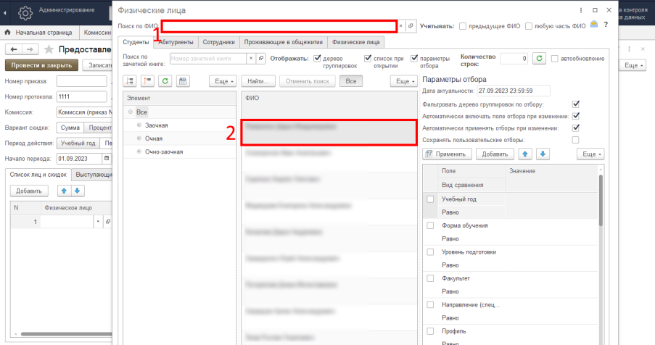Move the filter row down with blue arrow
The height and width of the screenshot is (345, 655).
click(x=543, y=154)
